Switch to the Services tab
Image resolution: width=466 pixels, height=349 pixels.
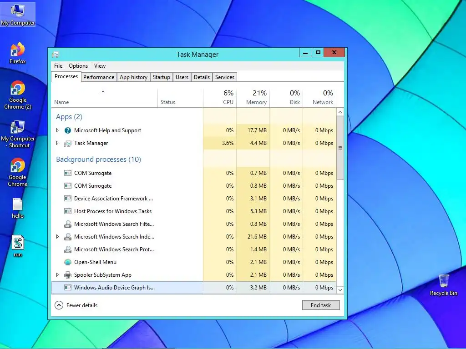point(225,77)
